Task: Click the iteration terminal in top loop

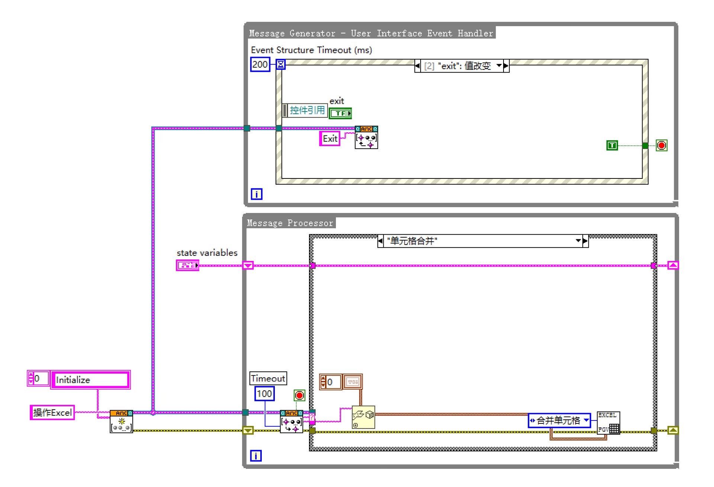Action: pyautogui.click(x=256, y=194)
